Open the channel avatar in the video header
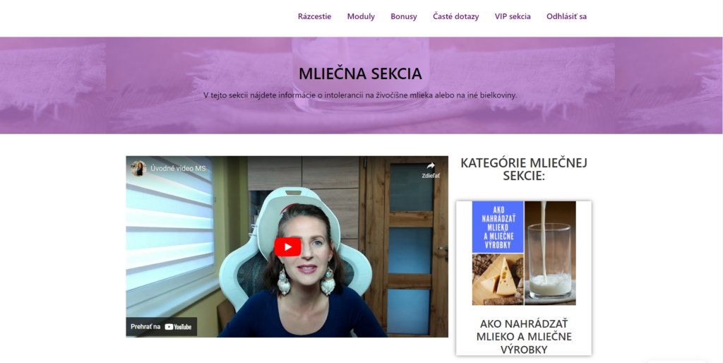Screen dimensions: 723x363 tap(138, 168)
